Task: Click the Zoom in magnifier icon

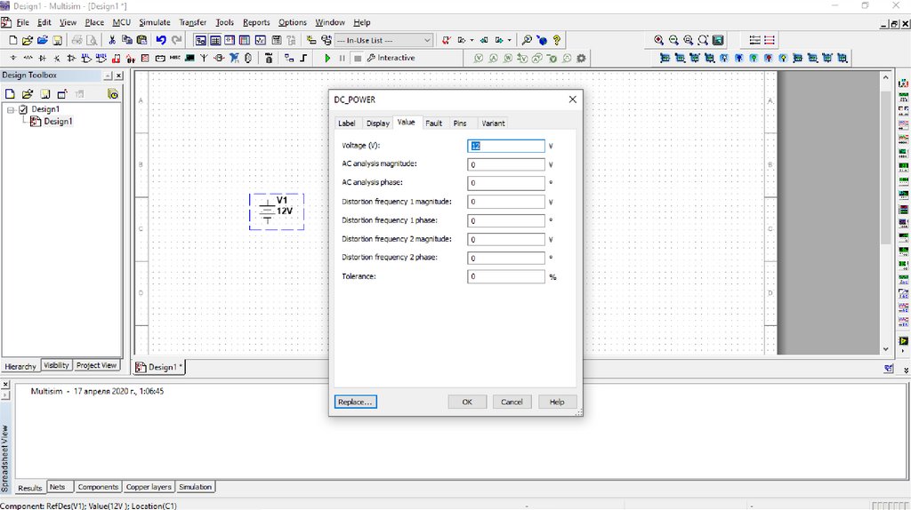Action: 658,40
